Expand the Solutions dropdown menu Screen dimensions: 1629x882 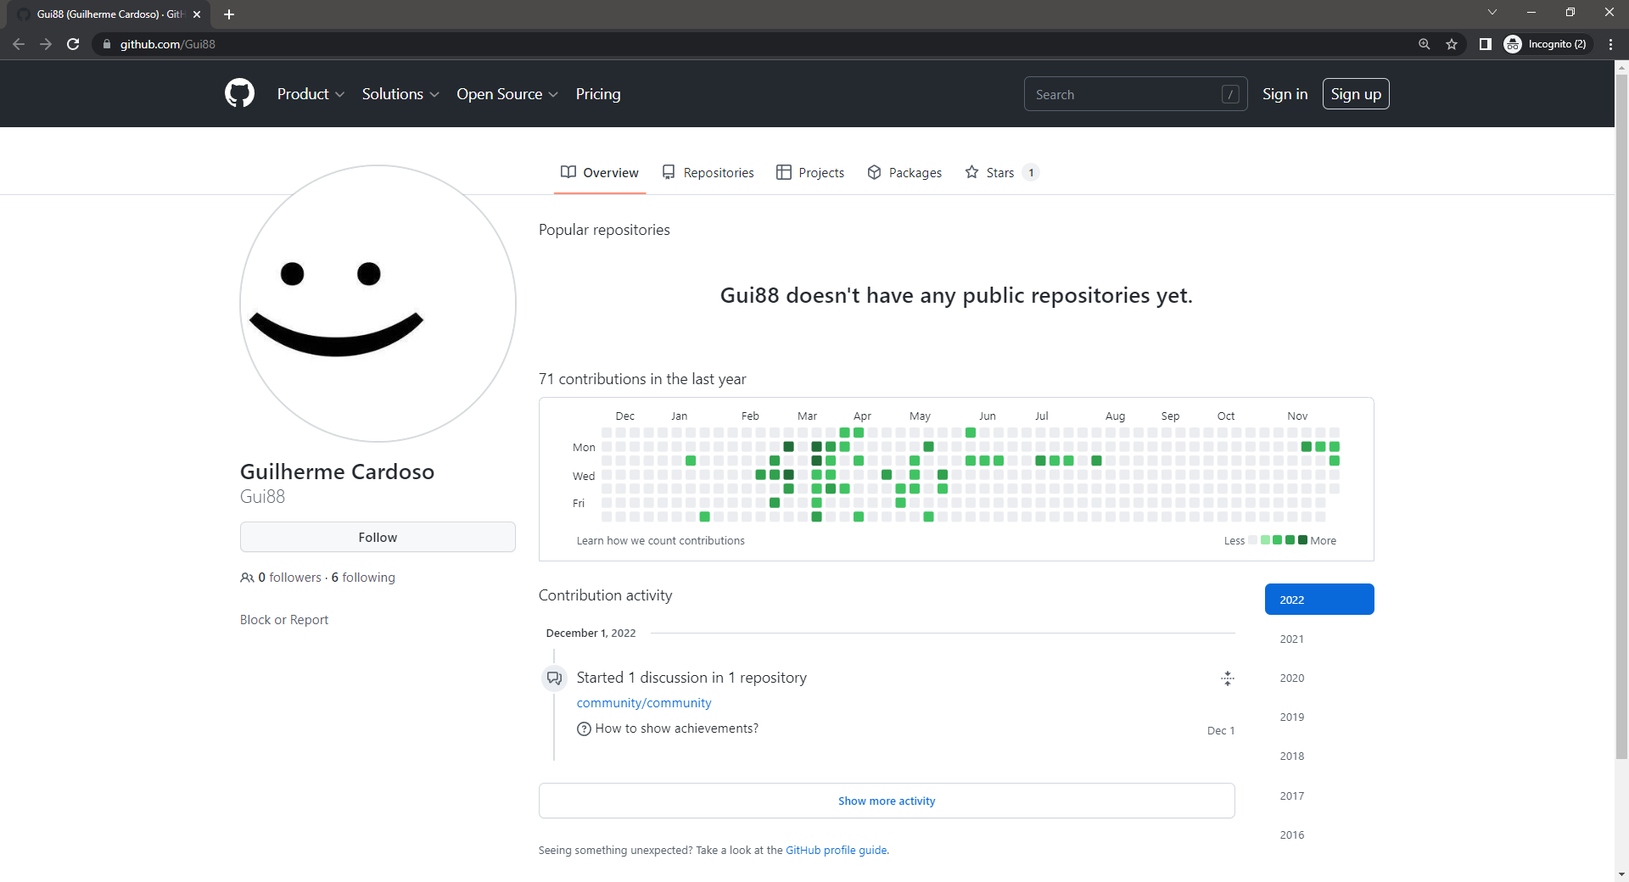click(400, 94)
